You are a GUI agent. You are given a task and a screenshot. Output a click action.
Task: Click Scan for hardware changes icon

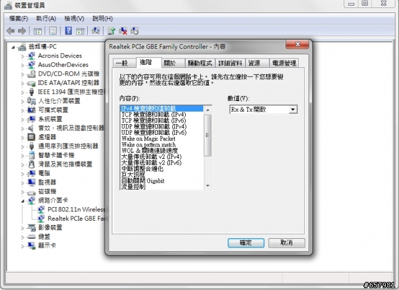coord(95,31)
